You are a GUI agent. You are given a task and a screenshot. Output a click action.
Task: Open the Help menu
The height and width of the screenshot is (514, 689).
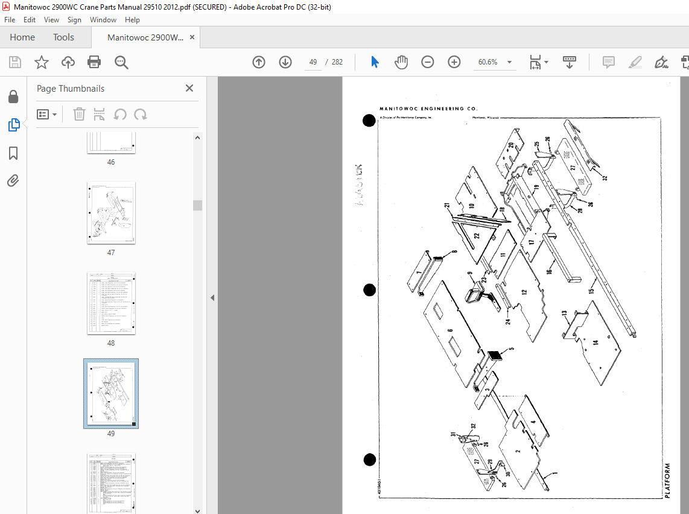pyautogui.click(x=132, y=20)
